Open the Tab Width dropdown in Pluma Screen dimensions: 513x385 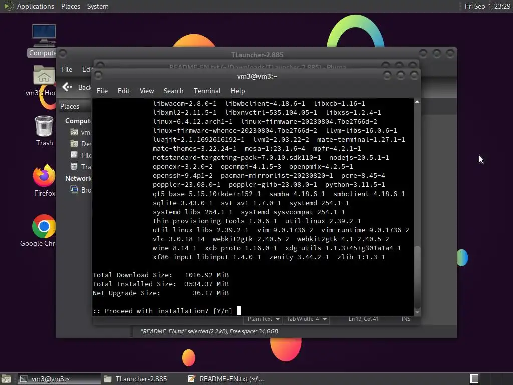pyautogui.click(x=307, y=319)
